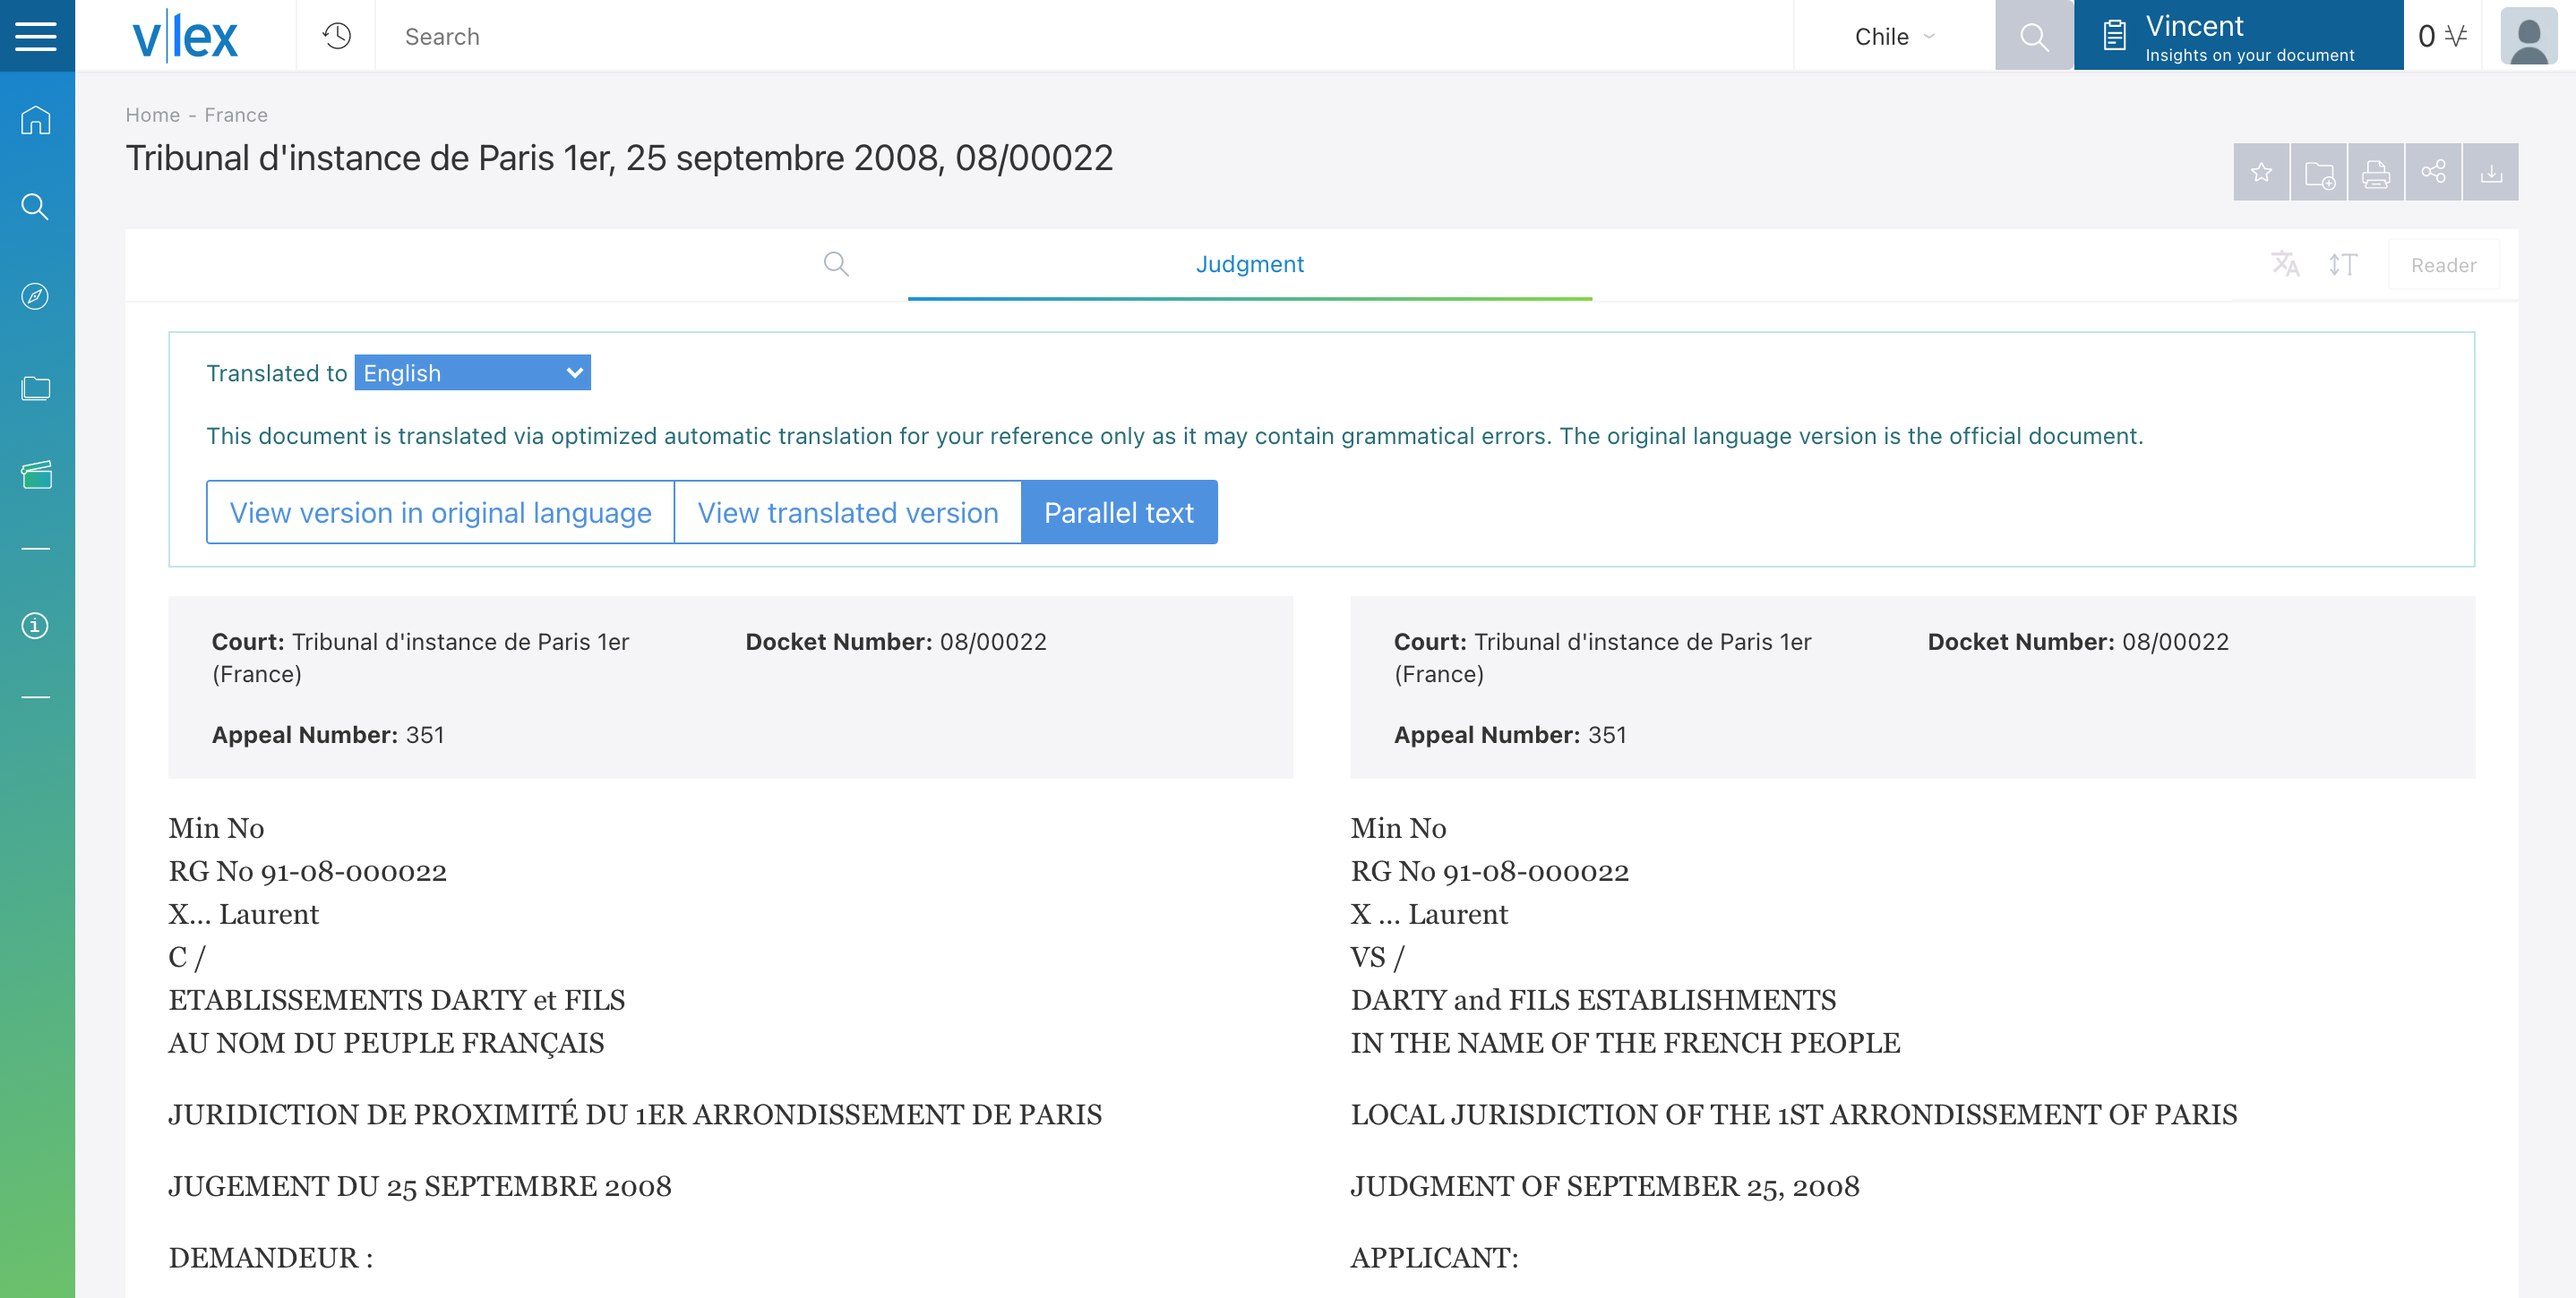Switch to View translated version
The width and height of the screenshot is (2576, 1298).
coord(848,513)
